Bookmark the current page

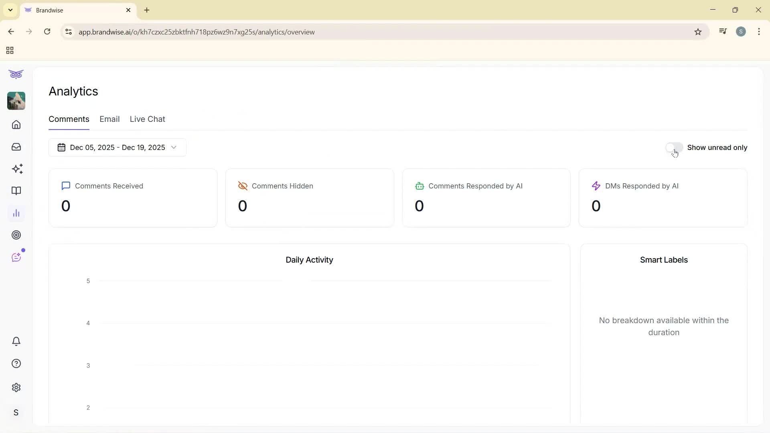point(698,32)
